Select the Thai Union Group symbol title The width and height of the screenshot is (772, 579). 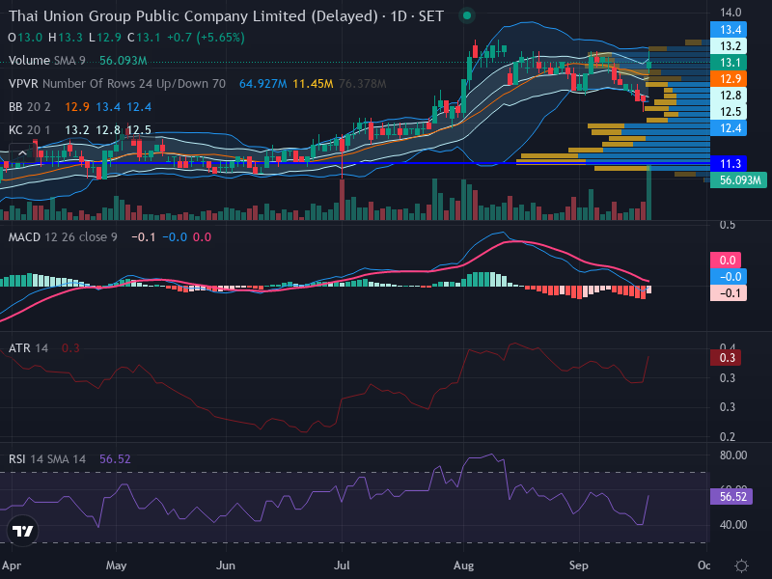pyautogui.click(x=193, y=16)
